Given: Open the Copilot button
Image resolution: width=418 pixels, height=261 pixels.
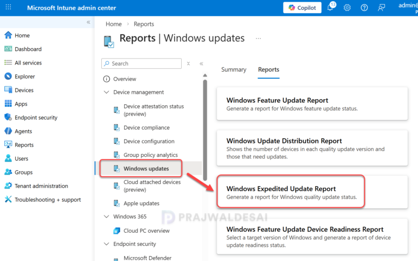Looking at the screenshot, I should [302, 8].
